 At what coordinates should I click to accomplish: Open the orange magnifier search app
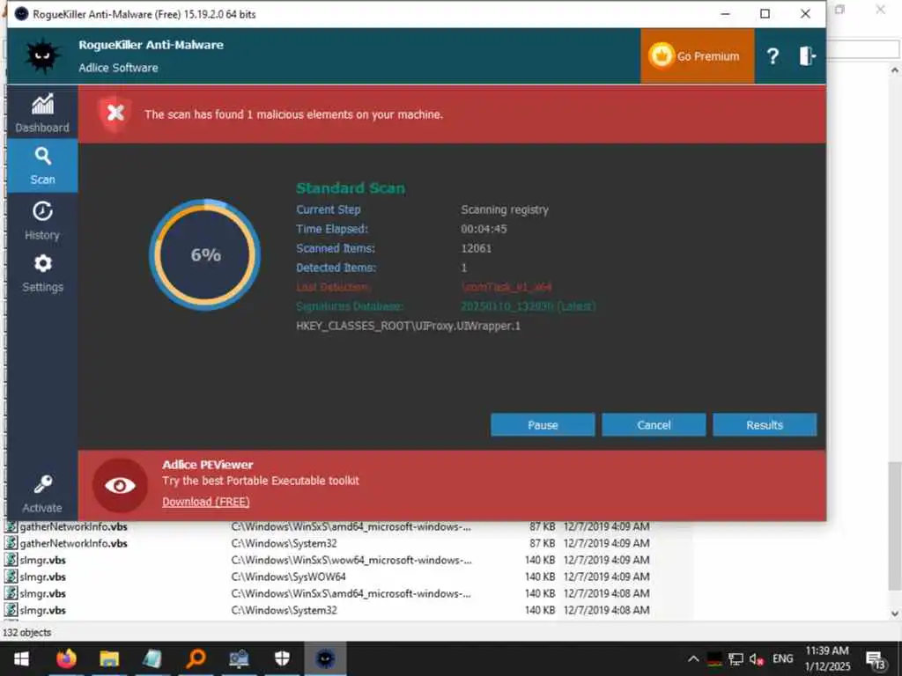click(196, 658)
